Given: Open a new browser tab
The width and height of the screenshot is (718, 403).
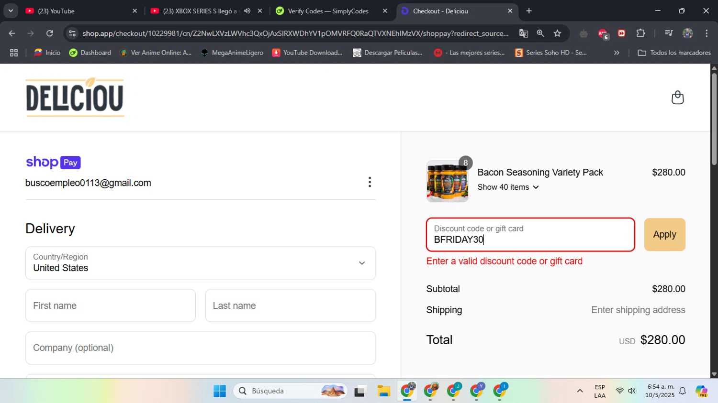Looking at the screenshot, I should tap(529, 11).
